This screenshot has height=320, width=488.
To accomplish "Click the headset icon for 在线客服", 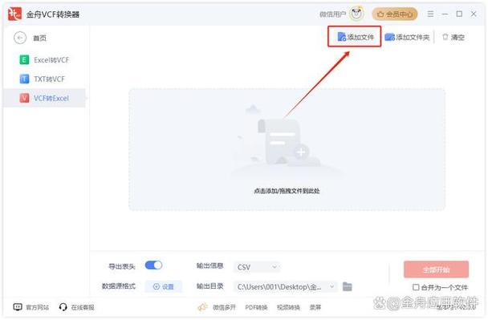I will coord(63,307).
